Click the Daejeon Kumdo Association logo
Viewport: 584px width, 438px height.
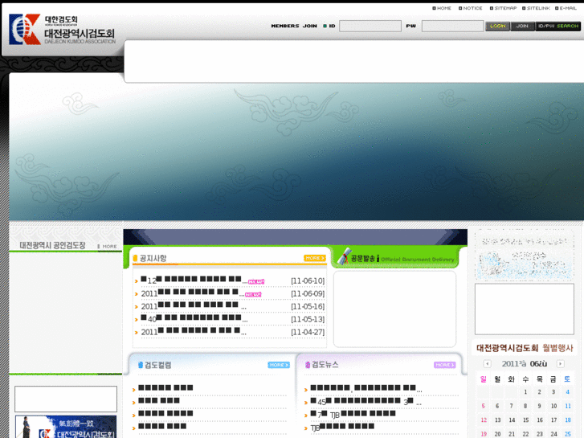coord(62,30)
